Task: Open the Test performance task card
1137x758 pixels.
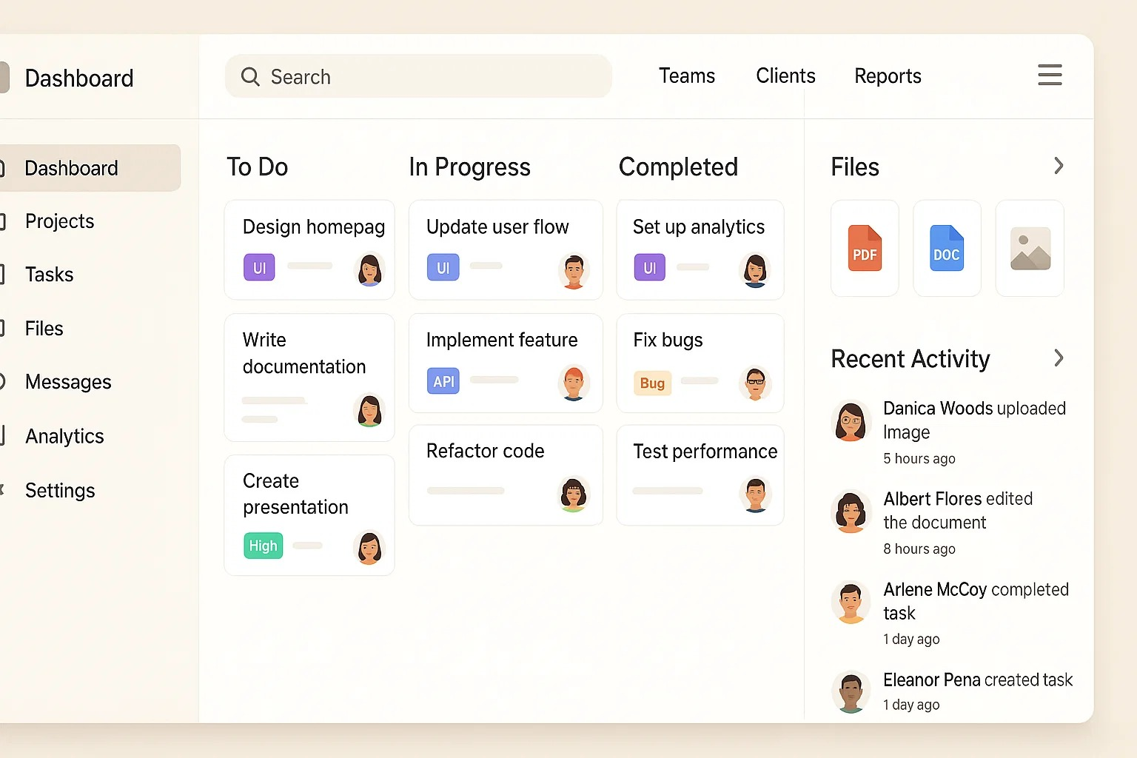Action: (x=700, y=474)
